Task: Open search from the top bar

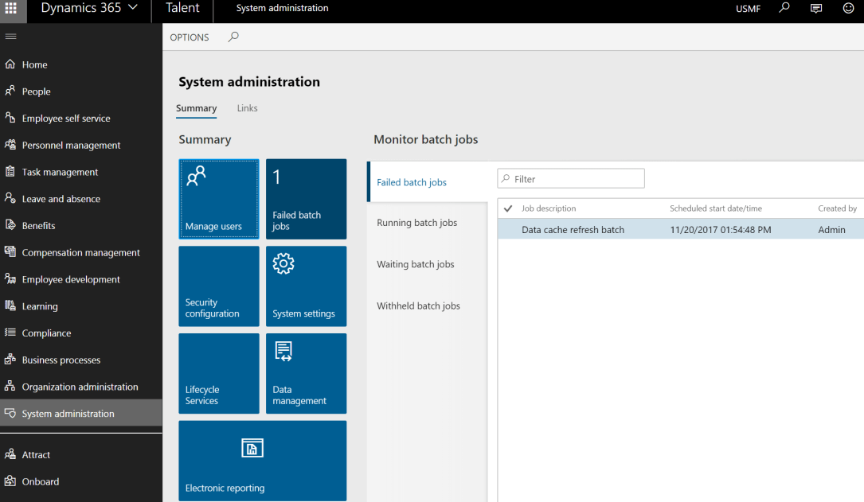Action: (784, 9)
